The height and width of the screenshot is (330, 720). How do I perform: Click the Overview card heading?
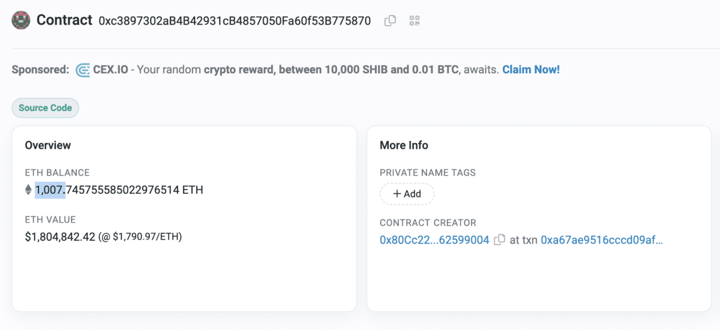coord(48,145)
